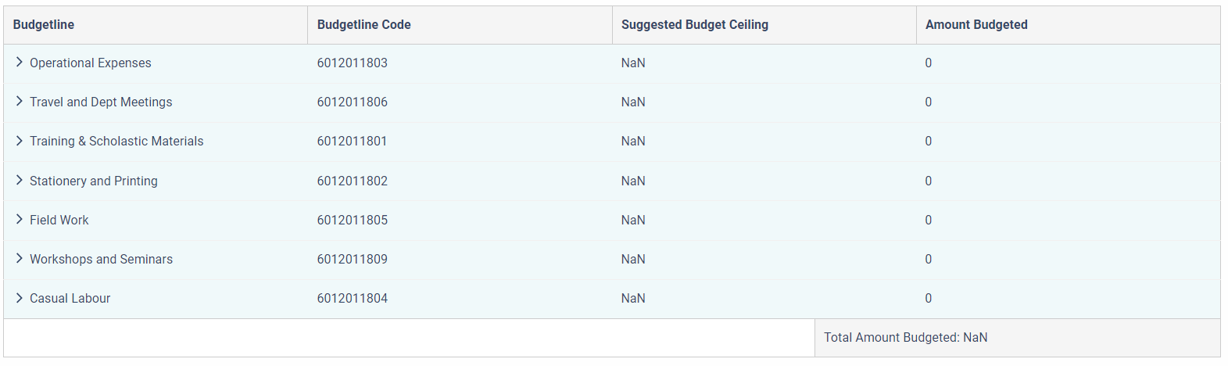Click the Field Work label
1228x366 pixels.
pos(59,220)
